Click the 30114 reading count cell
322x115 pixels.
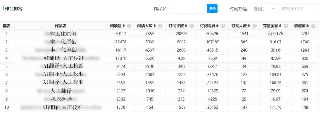[x=121, y=34]
